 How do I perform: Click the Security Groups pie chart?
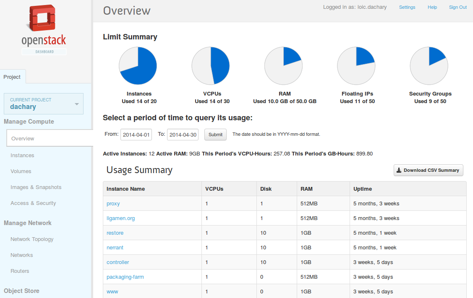[429, 66]
